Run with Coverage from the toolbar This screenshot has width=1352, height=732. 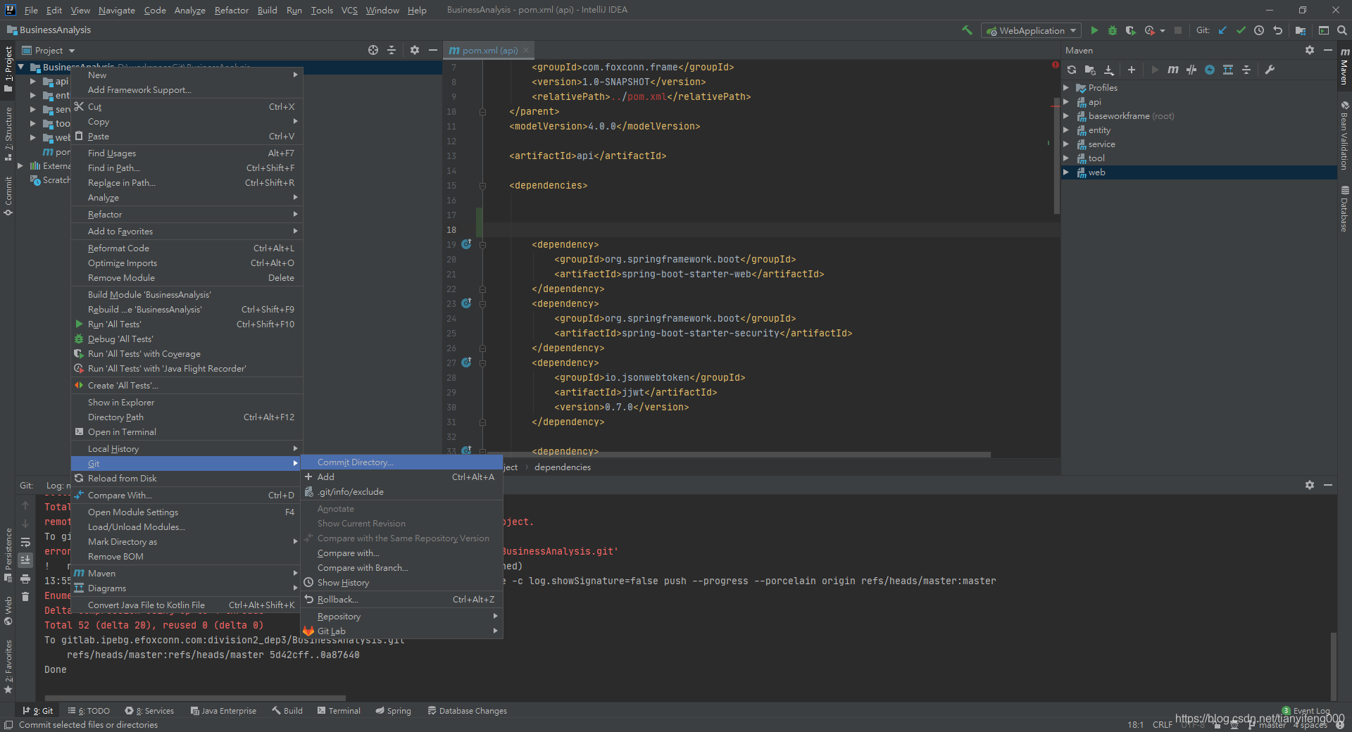click(1131, 30)
